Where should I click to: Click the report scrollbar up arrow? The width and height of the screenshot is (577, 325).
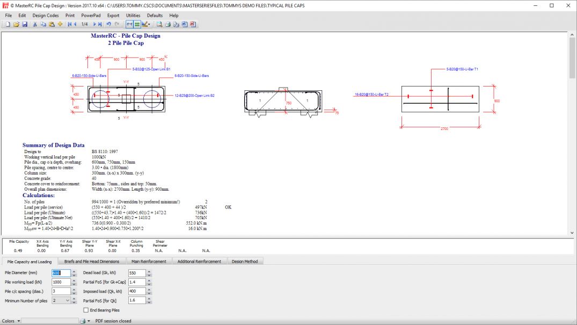point(572,34)
